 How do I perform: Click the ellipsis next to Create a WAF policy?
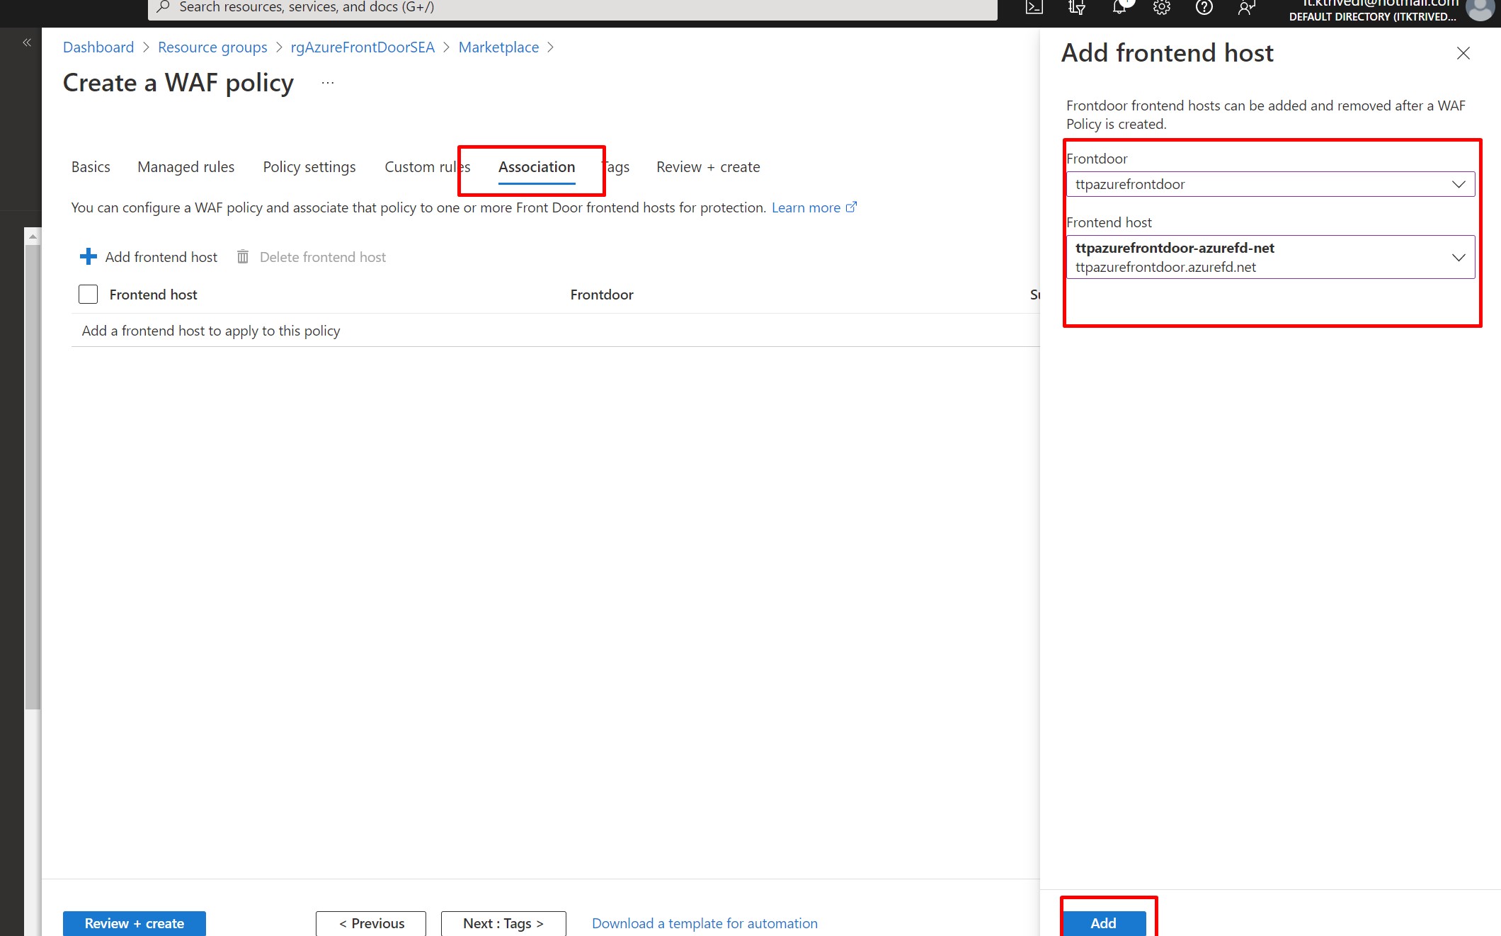point(327,83)
